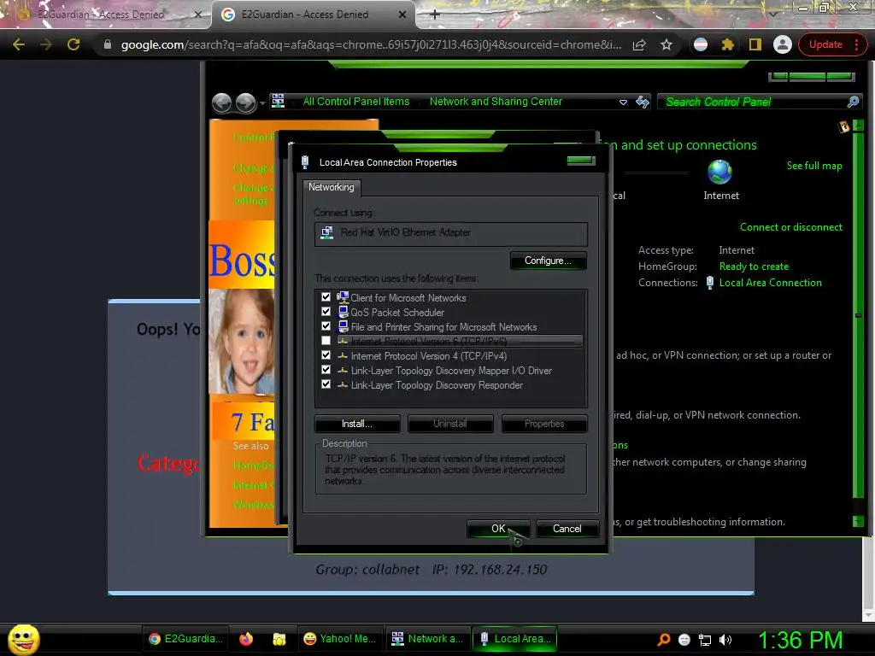The height and width of the screenshot is (656, 875).
Task: Open E2Guardia... Chrome taskbar item
Action: 185,639
